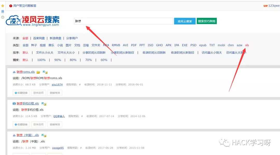Screen dimensions: 280x155
Task: Click the VIP badge icon
Action: (x=265, y=6)
